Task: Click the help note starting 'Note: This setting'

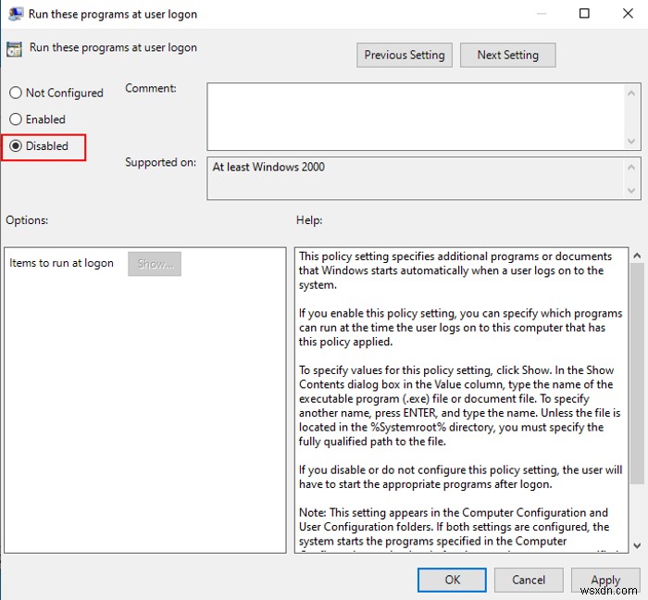Action: coord(455,527)
